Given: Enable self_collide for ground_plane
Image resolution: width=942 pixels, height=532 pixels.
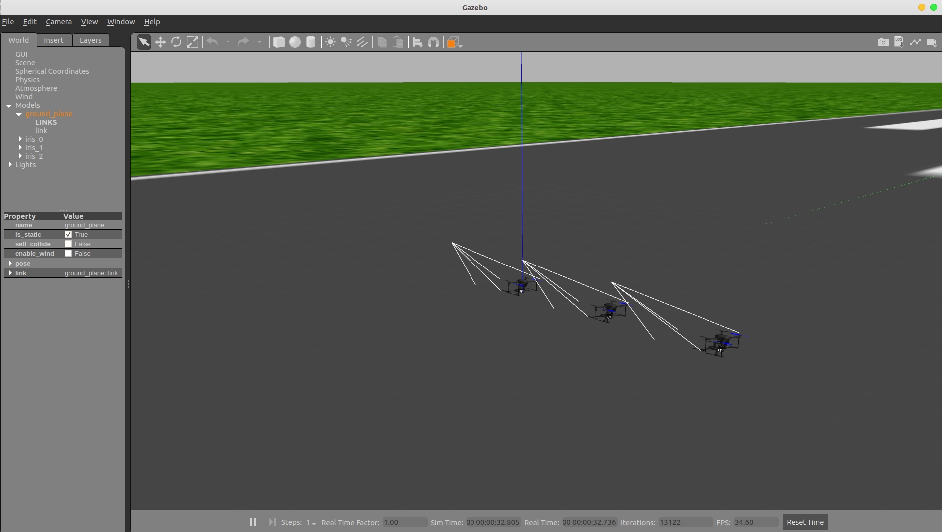Looking at the screenshot, I should [69, 244].
